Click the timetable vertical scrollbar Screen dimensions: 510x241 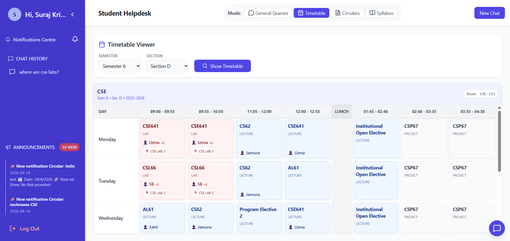click(x=499, y=141)
